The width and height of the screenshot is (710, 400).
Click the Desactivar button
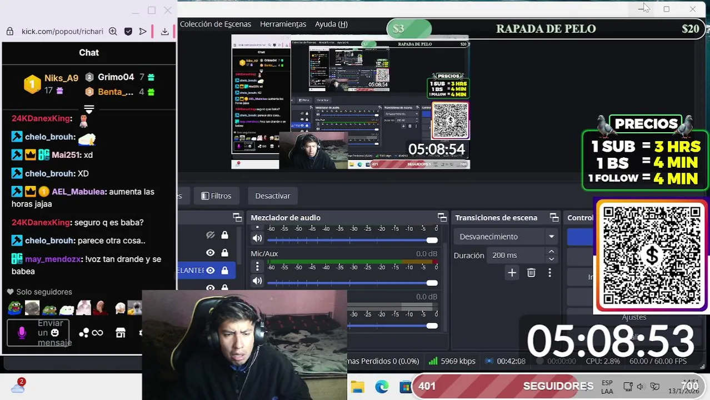(x=272, y=196)
